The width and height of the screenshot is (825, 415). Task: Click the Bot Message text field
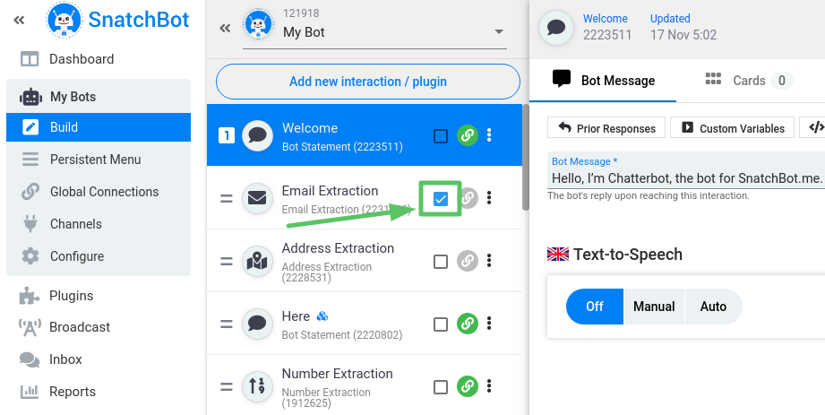click(x=686, y=170)
